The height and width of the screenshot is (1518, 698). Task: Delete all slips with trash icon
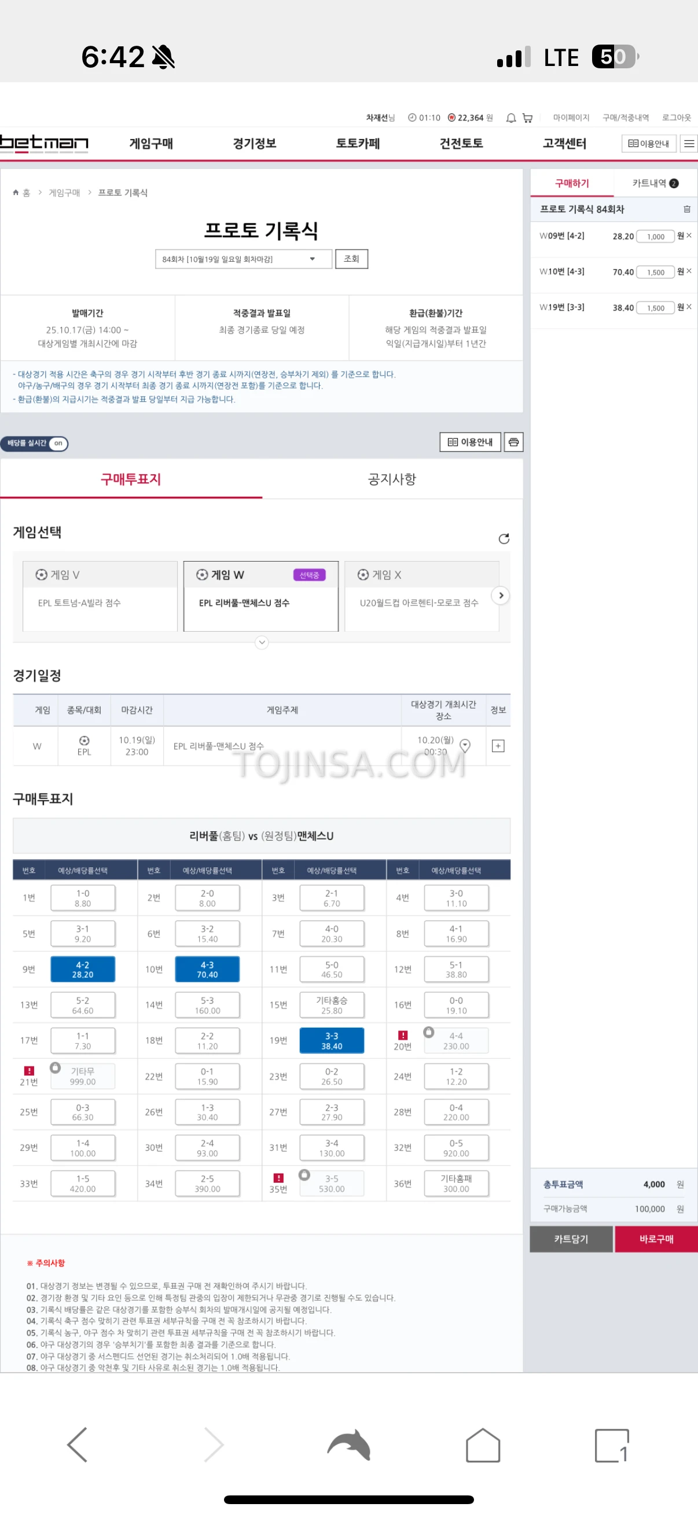click(686, 209)
